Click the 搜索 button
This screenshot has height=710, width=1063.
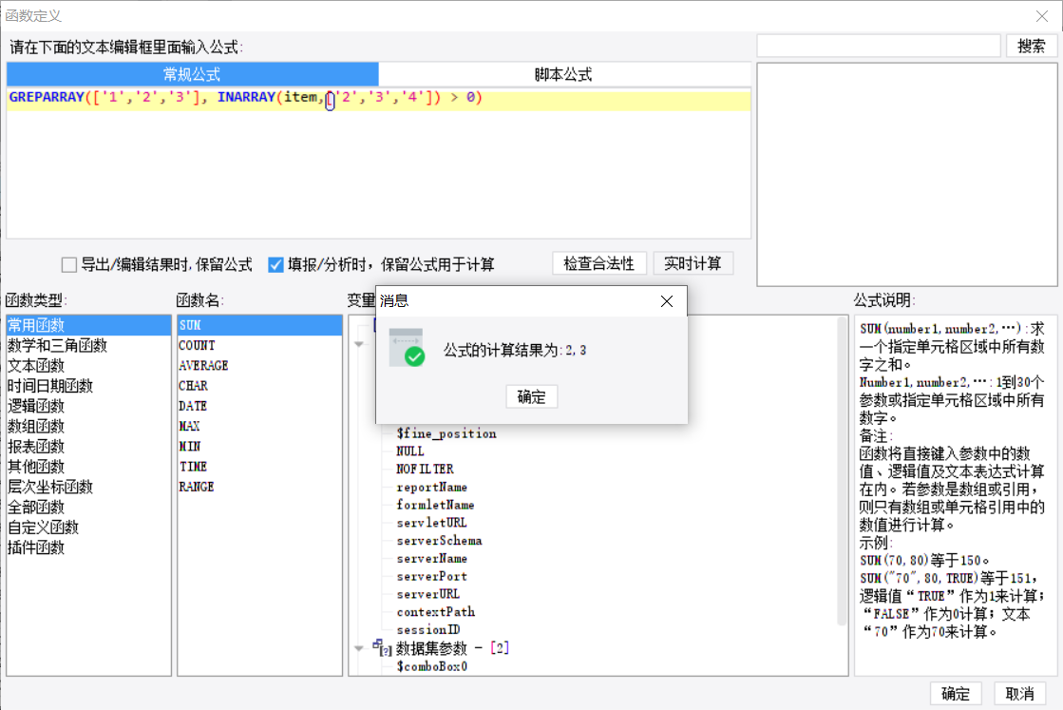pyautogui.click(x=1031, y=47)
